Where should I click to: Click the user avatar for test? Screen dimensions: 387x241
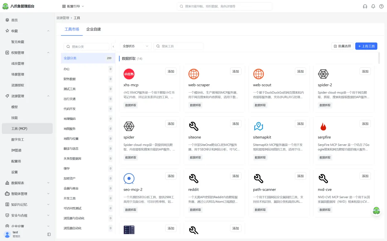point(7,234)
